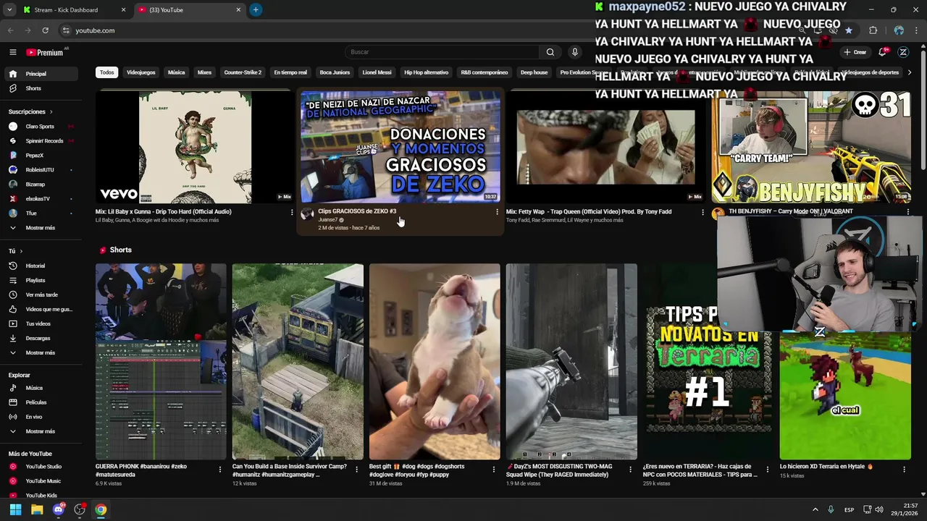Start voice search with microphone icon
927x521 pixels.
click(575, 52)
